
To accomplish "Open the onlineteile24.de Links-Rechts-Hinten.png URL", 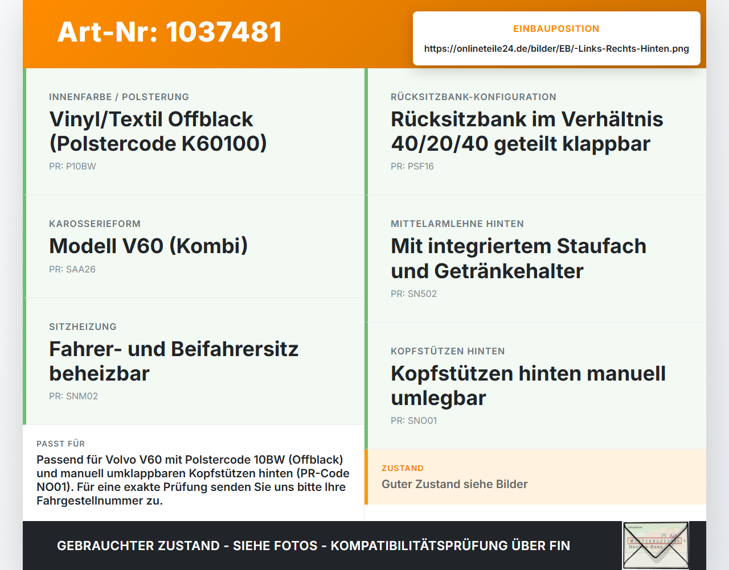I will [556, 48].
